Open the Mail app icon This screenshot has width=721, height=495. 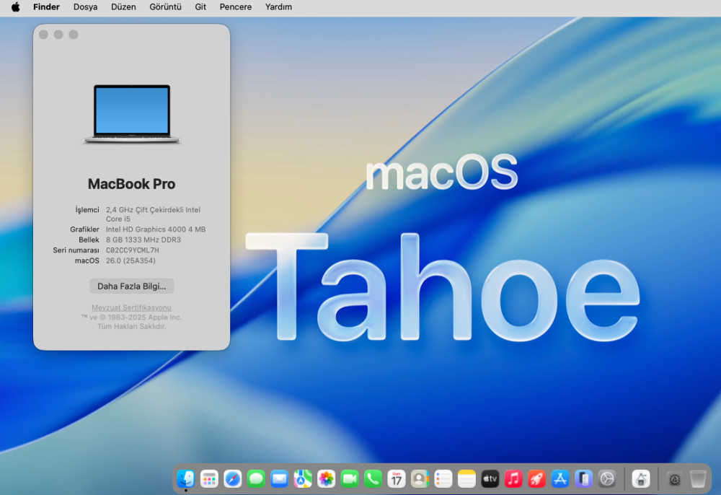tap(279, 479)
